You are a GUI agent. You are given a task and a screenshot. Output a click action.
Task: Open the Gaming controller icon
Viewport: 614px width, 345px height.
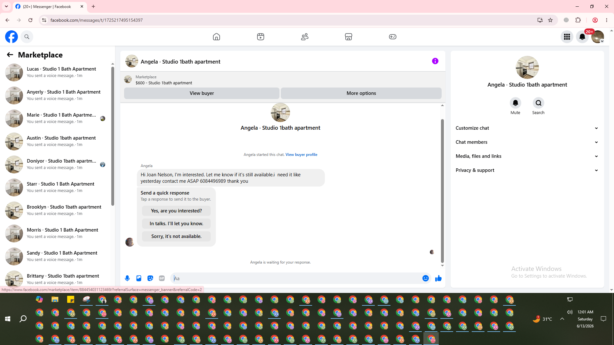tap(393, 37)
